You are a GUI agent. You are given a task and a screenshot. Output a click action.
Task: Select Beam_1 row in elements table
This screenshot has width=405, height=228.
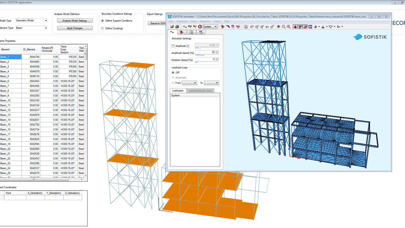[x=42, y=57]
